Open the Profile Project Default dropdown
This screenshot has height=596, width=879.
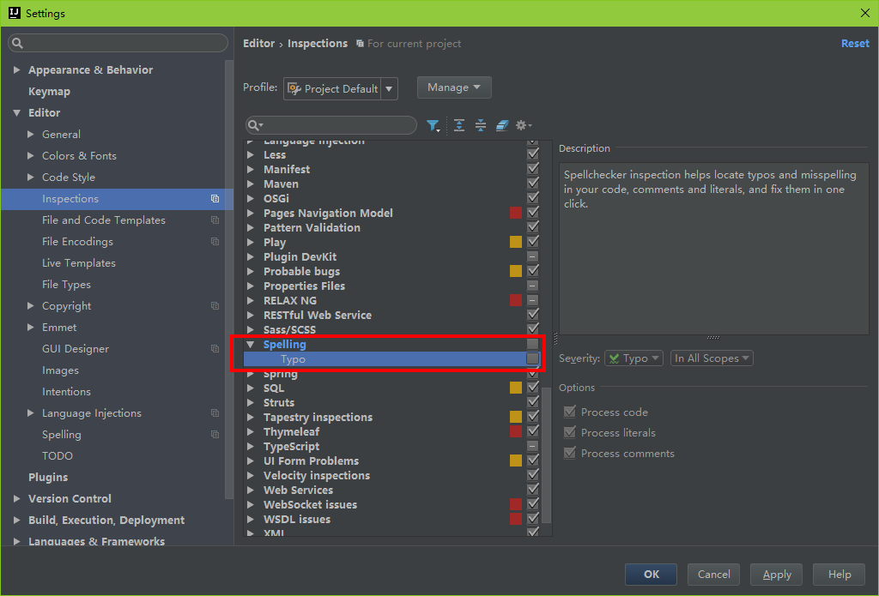[341, 88]
